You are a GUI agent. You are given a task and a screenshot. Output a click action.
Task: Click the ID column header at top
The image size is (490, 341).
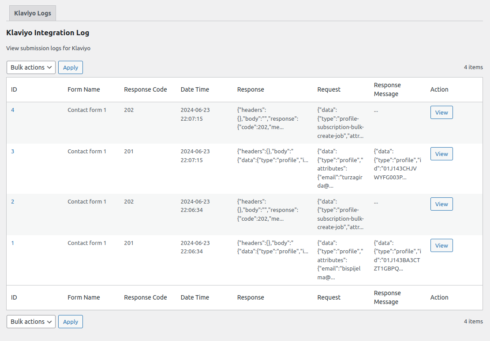point(14,89)
